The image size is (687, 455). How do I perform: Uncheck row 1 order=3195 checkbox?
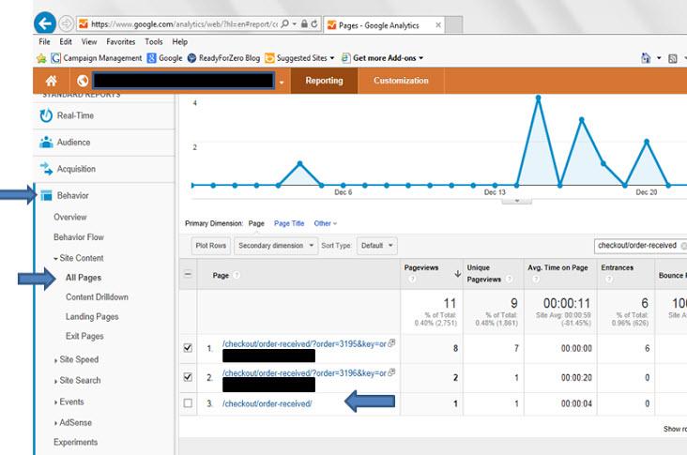pos(188,348)
